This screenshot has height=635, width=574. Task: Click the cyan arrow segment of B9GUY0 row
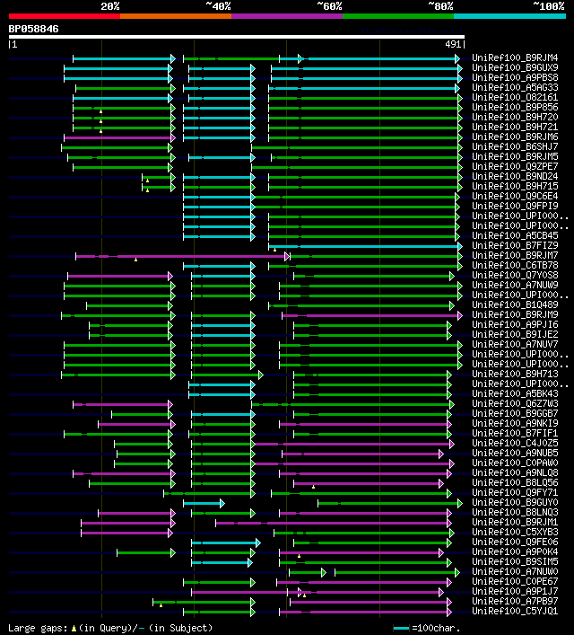tap(204, 503)
